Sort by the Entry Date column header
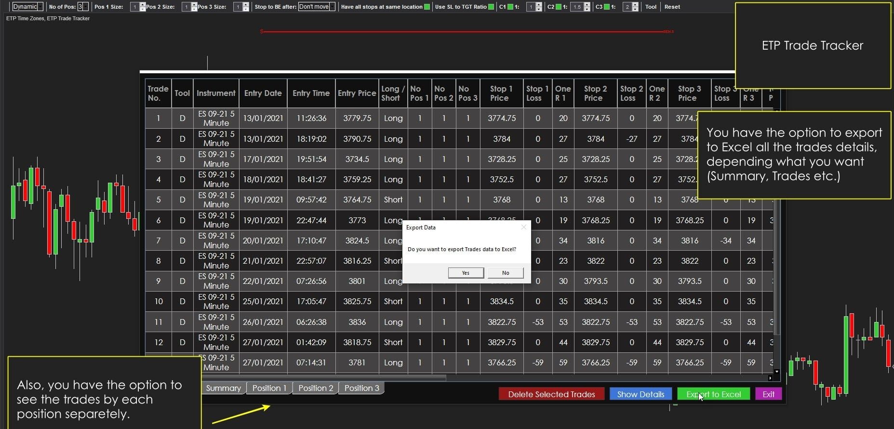894x429 pixels. (263, 93)
